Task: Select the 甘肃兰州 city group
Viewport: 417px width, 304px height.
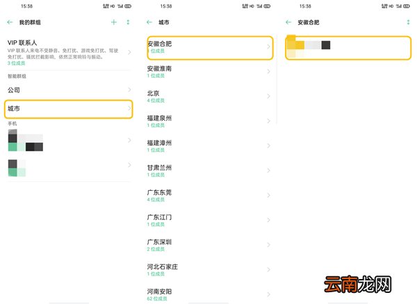Action: pyautogui.click(x=210, y=171)
